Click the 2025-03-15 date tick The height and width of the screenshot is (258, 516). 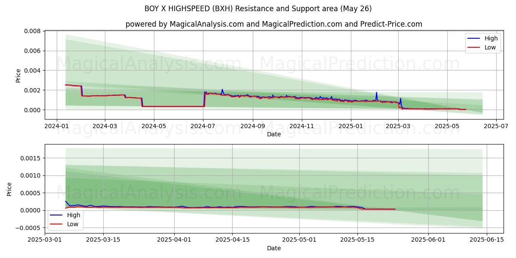103,240
